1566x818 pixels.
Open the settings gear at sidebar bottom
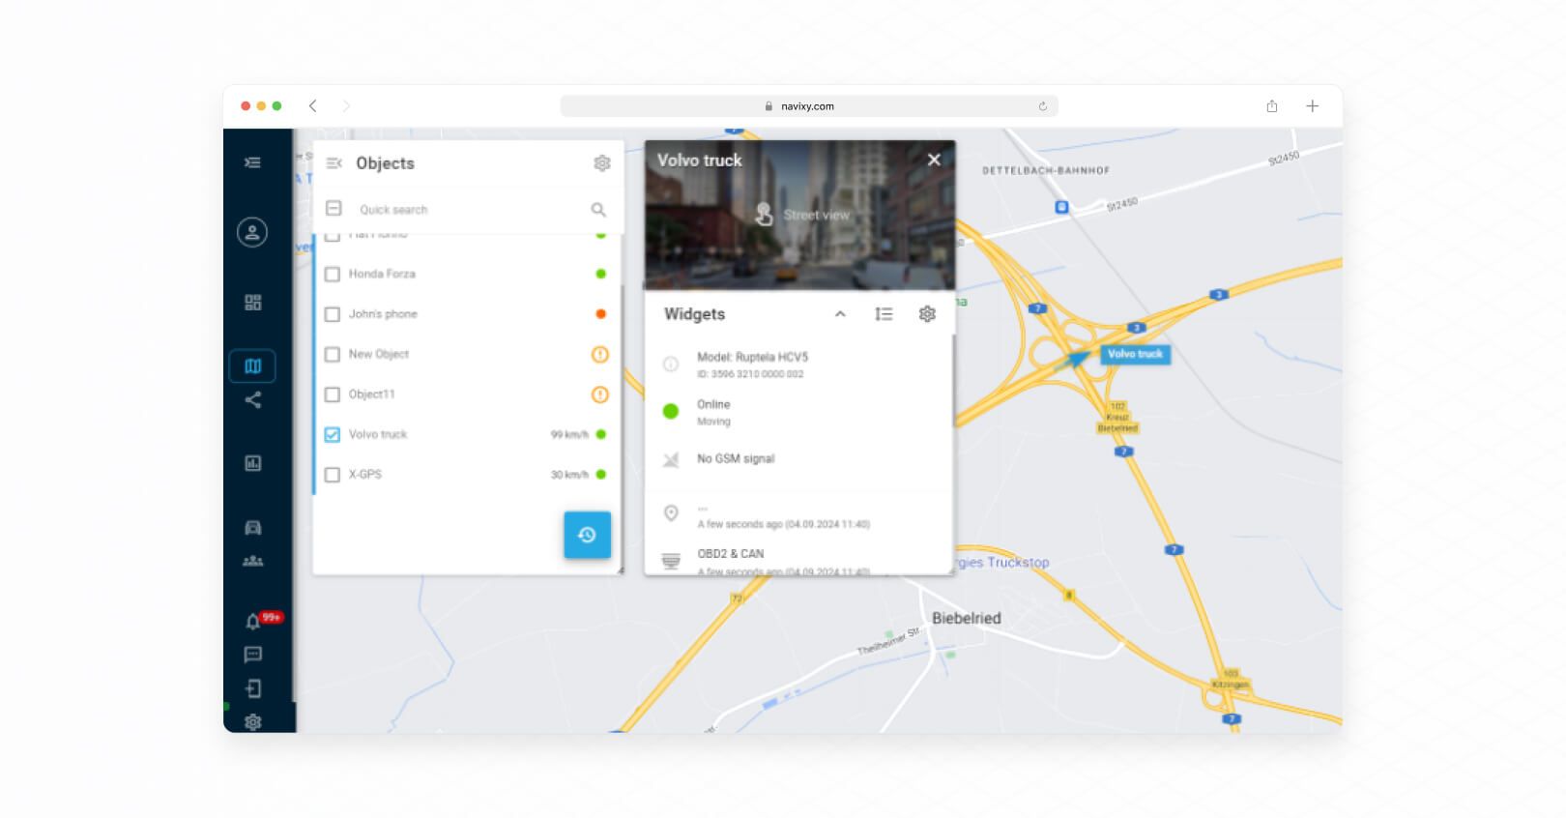(x=252, y=721)
